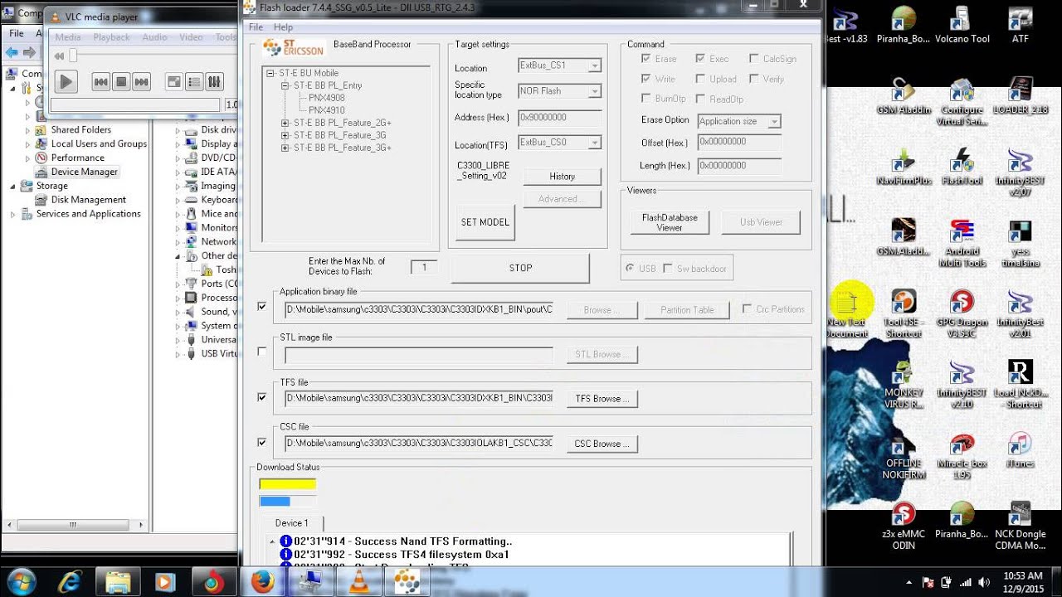Collapse the Storage node in Computer Management

point(12,186)
